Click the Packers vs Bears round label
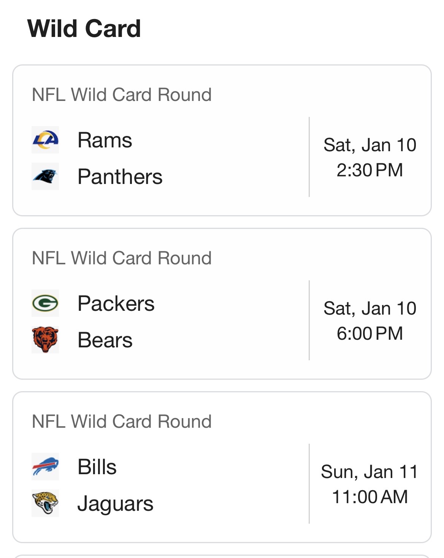 click(x=122, y=258)
